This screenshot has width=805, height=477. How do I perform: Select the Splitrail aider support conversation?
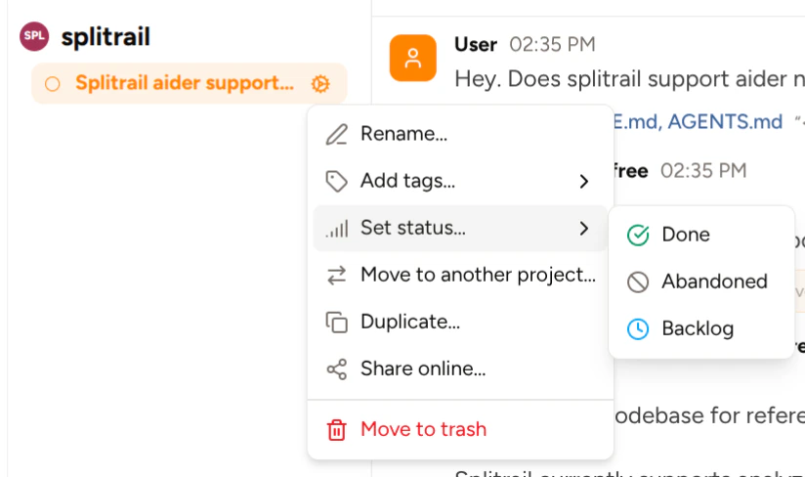(189, 83)
